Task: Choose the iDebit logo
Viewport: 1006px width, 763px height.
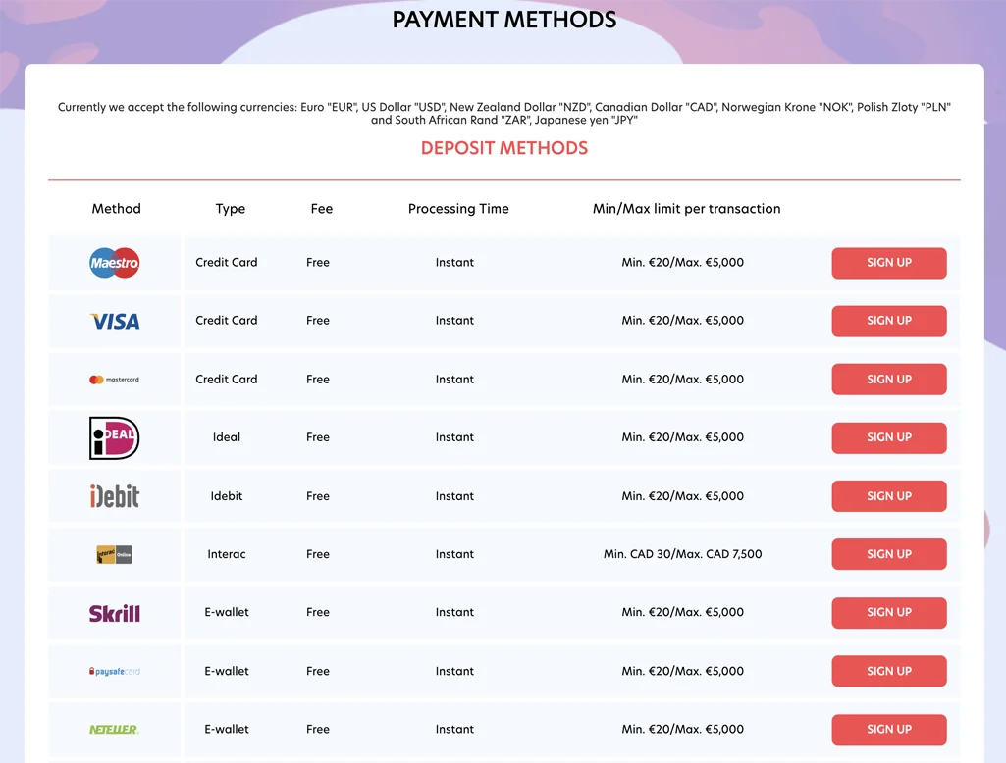Action: point(114,496)
